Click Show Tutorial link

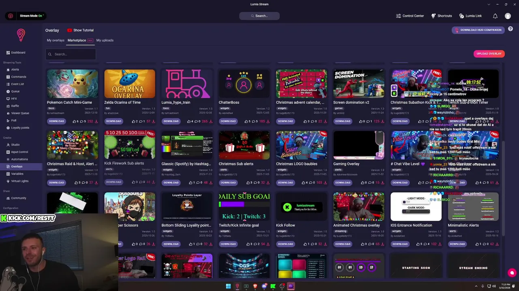click(80, 30)
